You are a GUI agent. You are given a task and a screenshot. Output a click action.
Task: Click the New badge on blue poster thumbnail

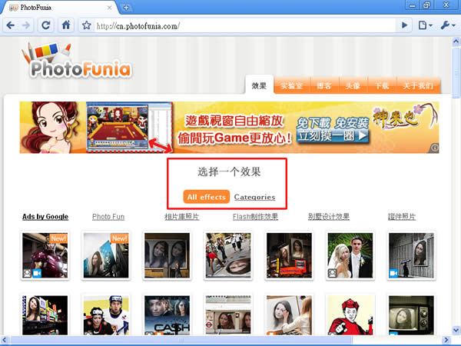pyautogui.click(x=119, y=238)
